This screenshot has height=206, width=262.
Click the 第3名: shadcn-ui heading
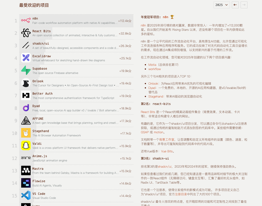pos(155,159)
